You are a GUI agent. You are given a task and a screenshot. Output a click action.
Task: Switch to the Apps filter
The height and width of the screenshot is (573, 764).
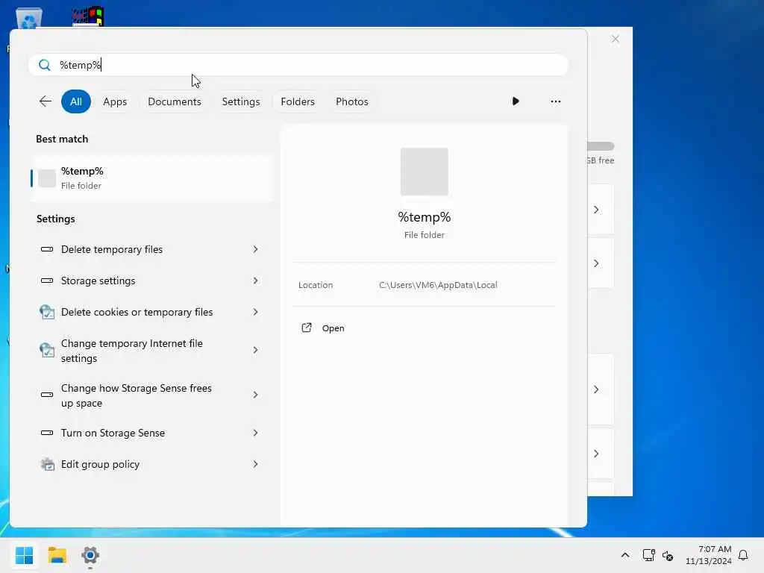115,101
